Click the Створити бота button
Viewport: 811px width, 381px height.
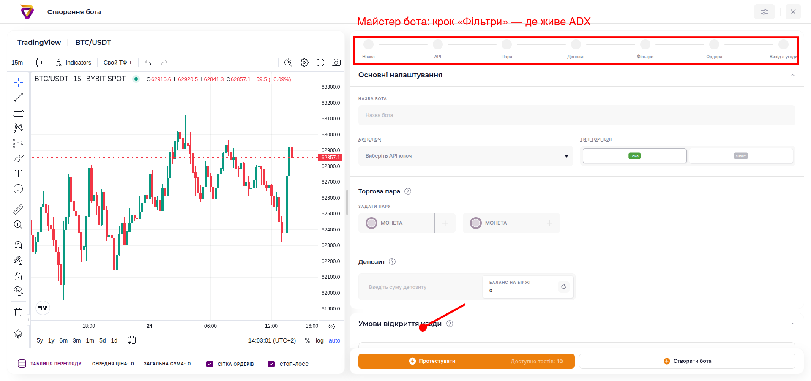(687, 361)
